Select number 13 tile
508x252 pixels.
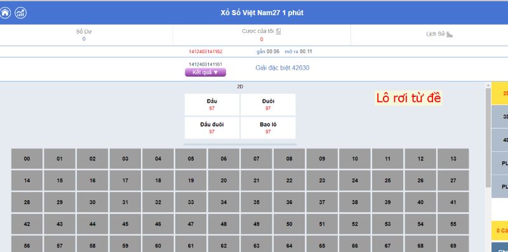click(x=453, y=159)
